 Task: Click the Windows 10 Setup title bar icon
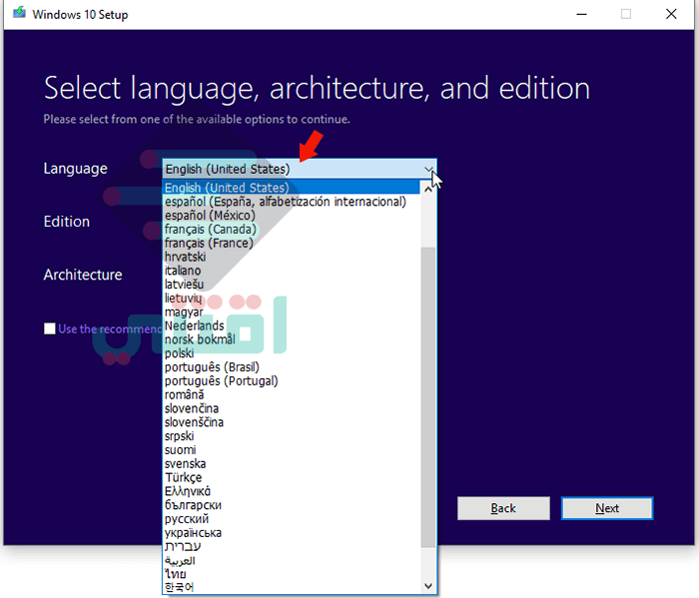[x=19, y=13]
